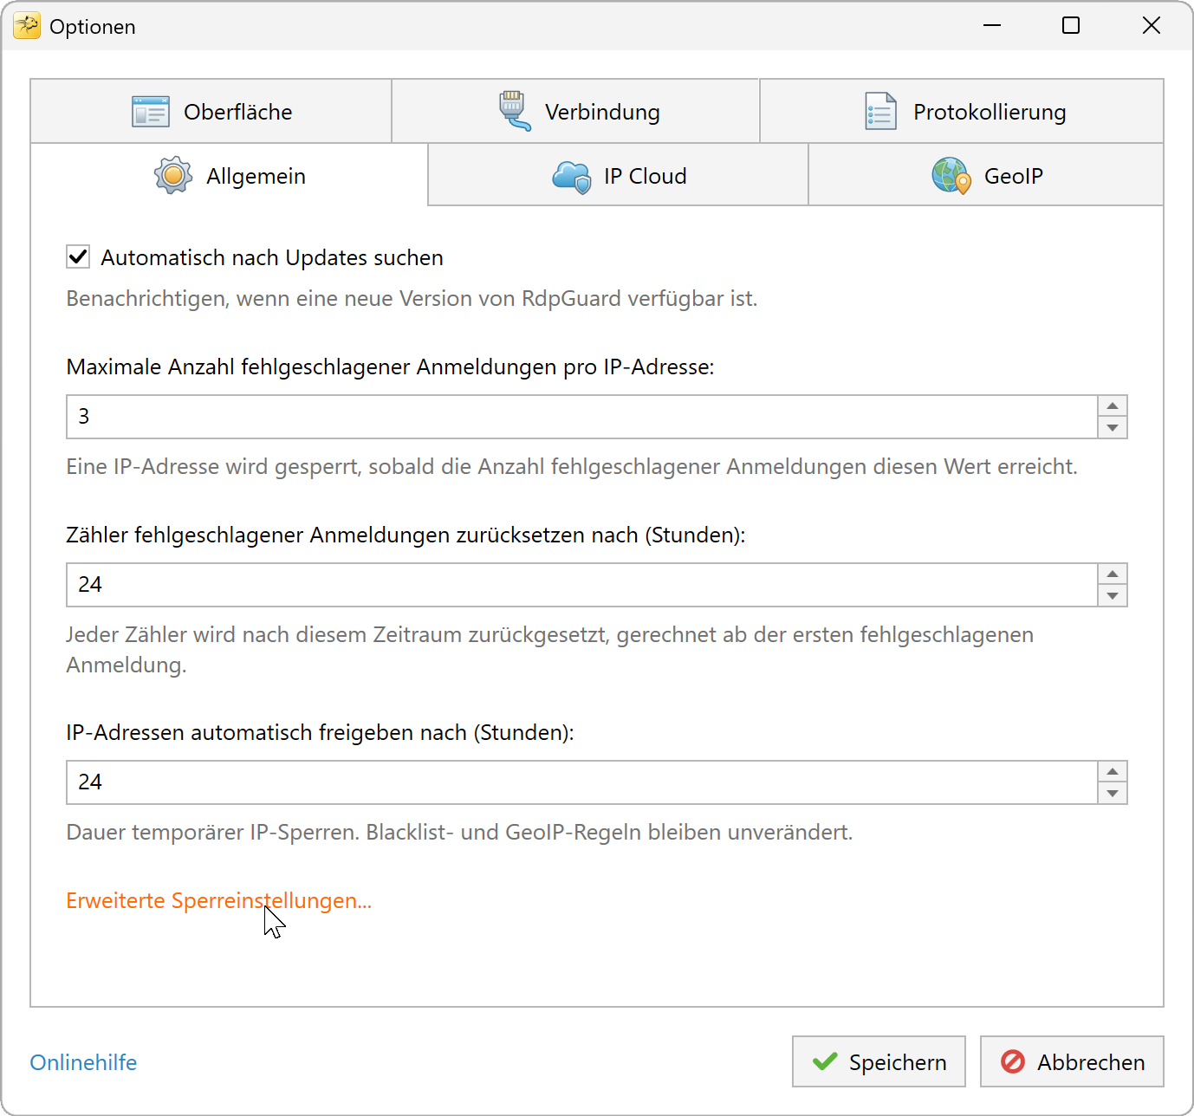The height and width of the screenshot is (1116, 1194).
Task: Click the red cancel icon on Abbrechen
Action: 1013,1061
